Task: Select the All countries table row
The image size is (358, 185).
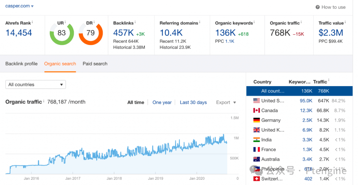Action: point(299,91)
